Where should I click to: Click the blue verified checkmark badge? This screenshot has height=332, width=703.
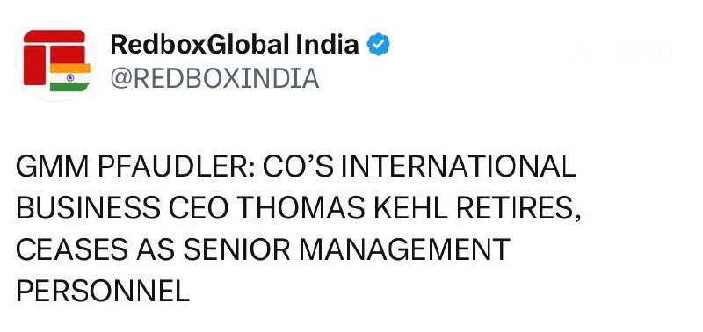[379, 45]
